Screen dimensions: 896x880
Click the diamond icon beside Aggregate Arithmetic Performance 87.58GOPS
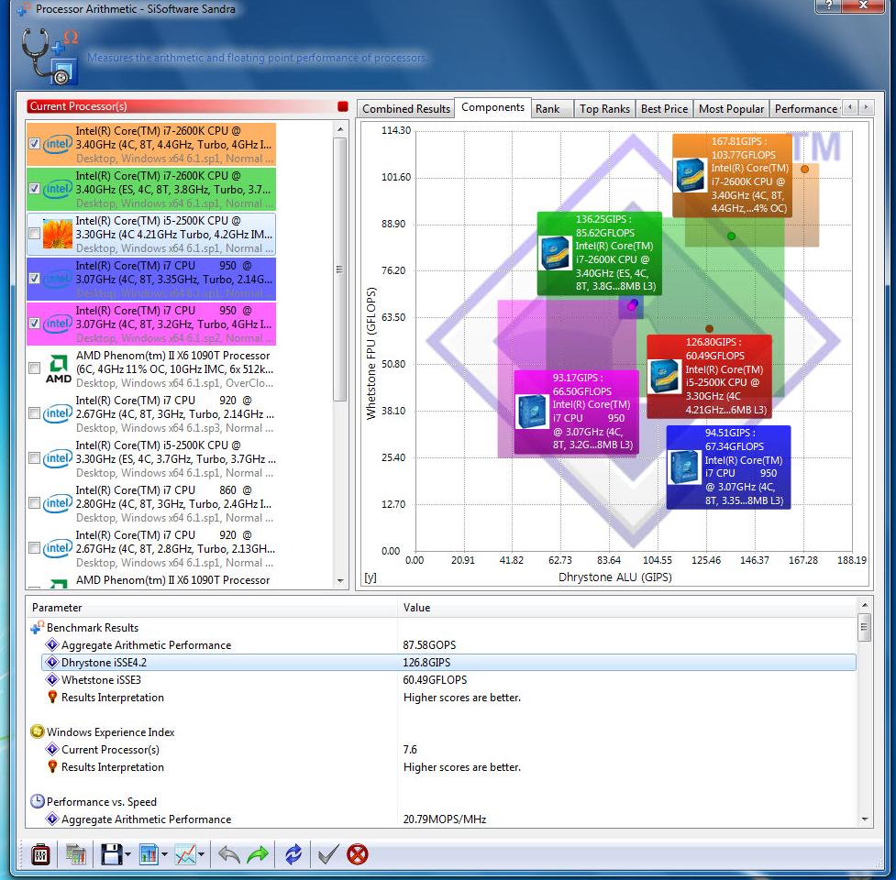tap(52, 644)
